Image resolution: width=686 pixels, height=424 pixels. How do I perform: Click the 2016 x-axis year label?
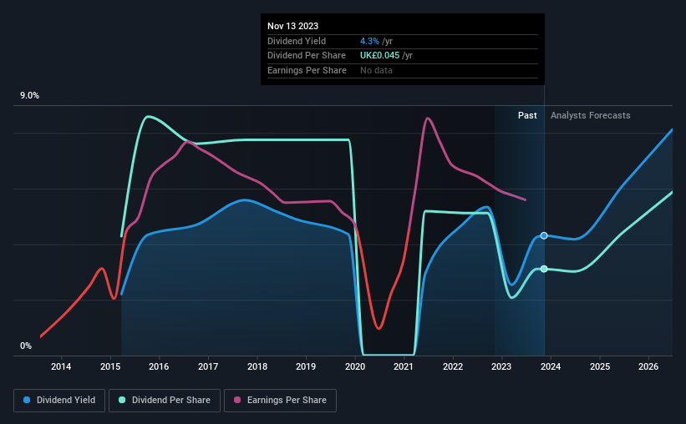pos(159,366)
